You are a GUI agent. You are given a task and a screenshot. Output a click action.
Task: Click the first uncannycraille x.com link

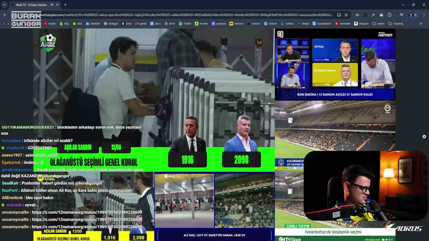point(87,212)
